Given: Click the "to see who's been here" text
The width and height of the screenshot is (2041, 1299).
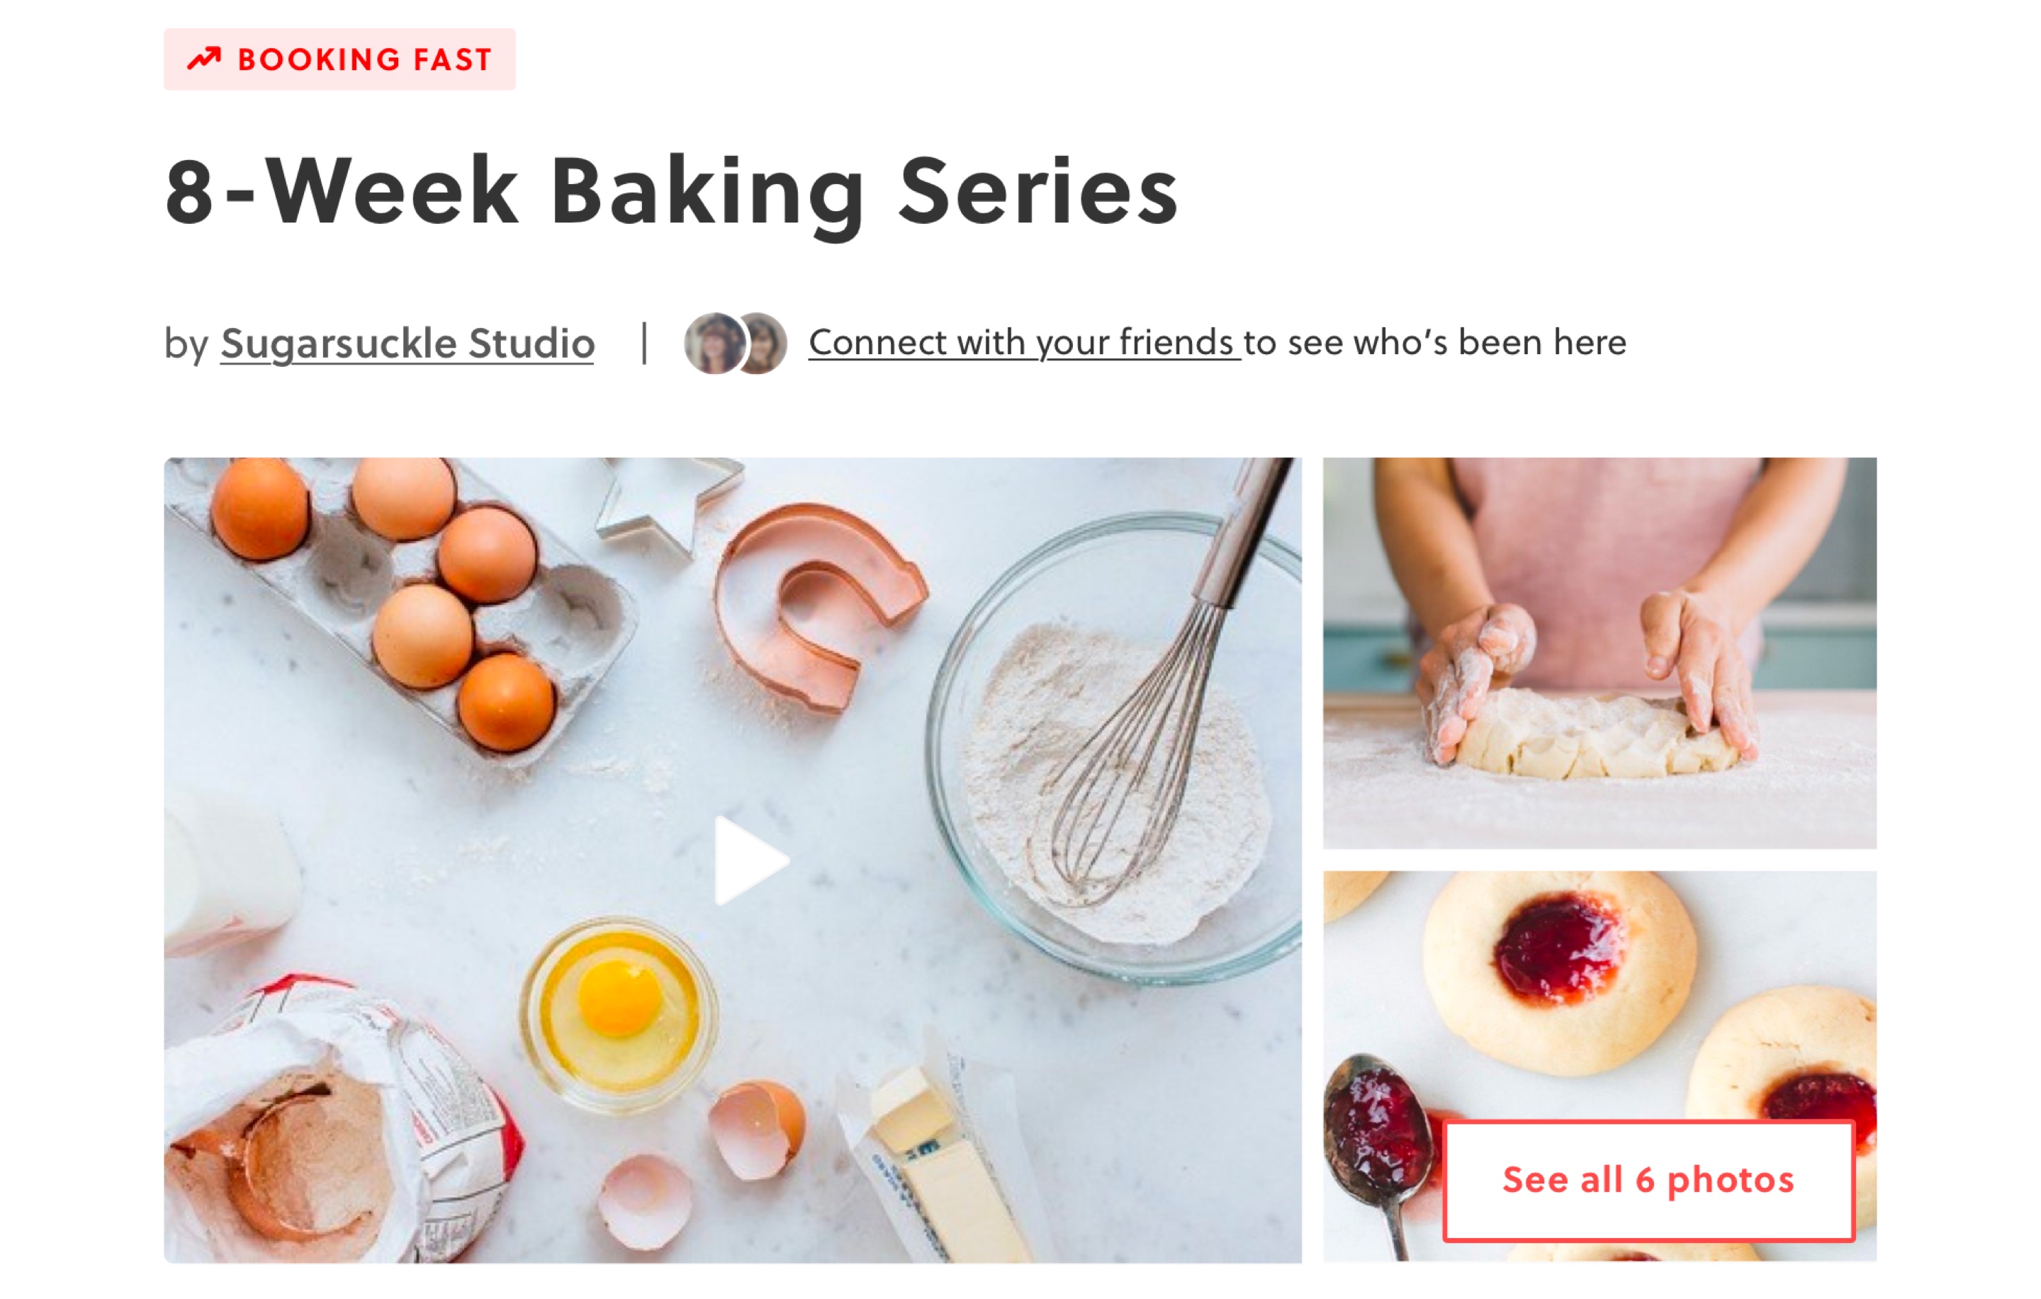Looking at the screenshot, I should coord(1435,342).
